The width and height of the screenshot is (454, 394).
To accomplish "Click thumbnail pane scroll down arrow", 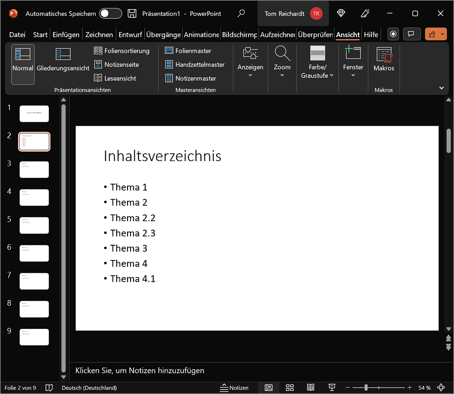I will pos(64,377).
